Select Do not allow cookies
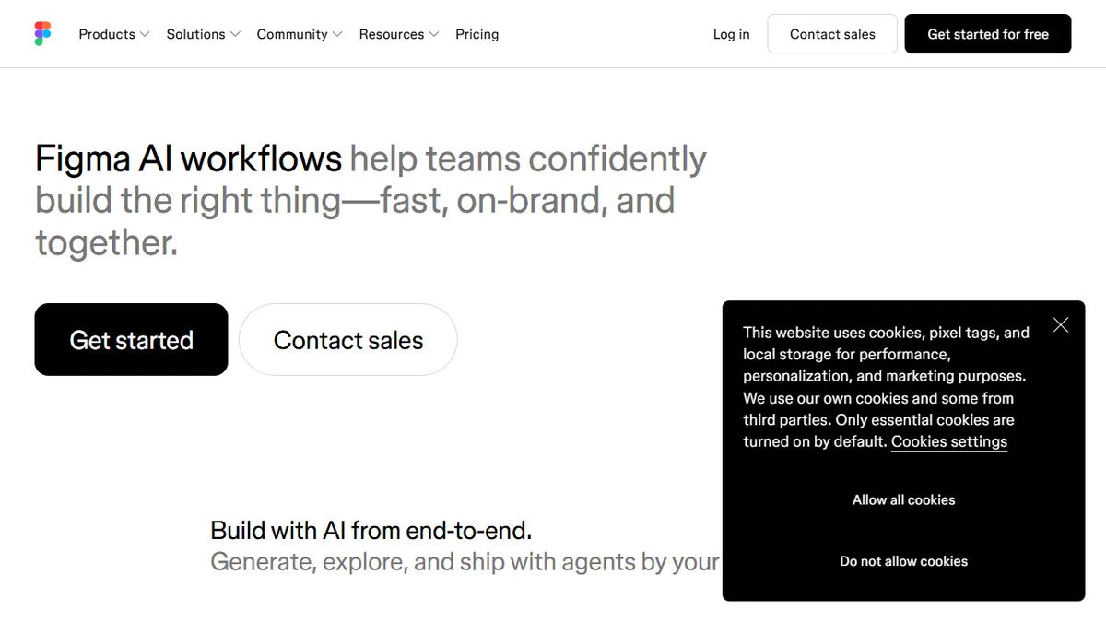 coord(904,560)
